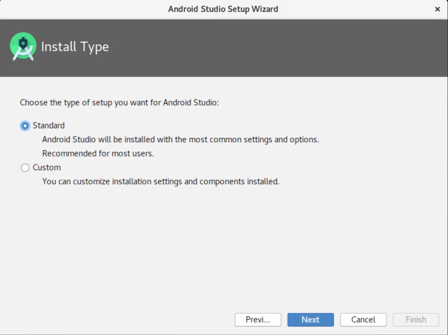Click the Next button
This screenshot has width=448, height=335.
(x=311, y=320)
